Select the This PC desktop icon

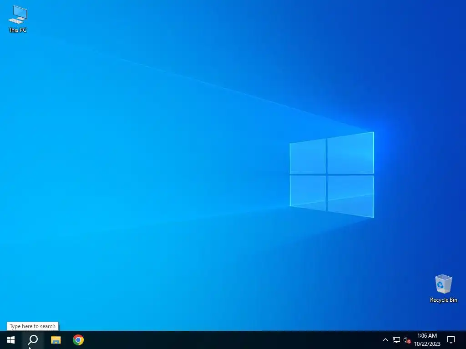(18, 19)
